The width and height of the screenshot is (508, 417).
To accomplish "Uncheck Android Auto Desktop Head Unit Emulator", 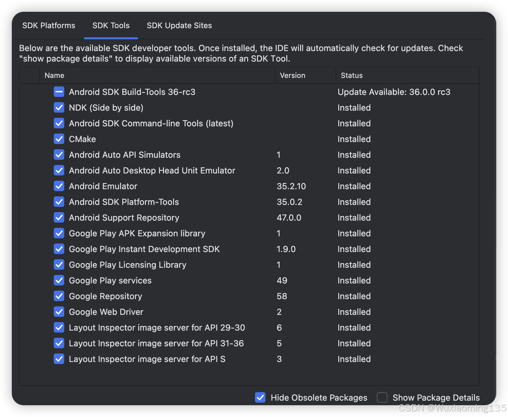I will click(59, 171).
